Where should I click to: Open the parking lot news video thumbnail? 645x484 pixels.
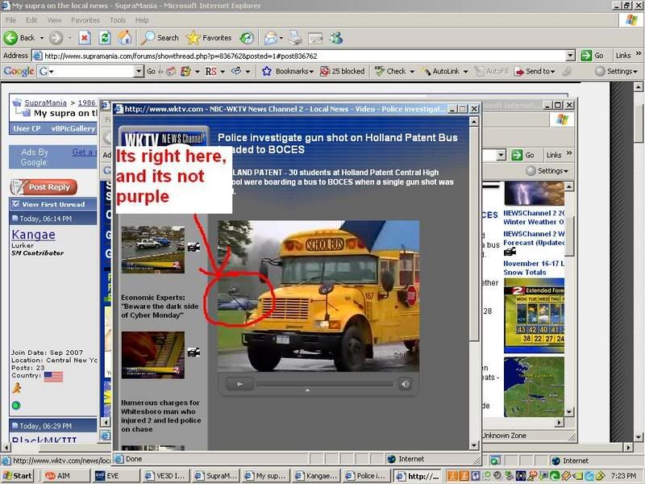[x=153, y=249]
